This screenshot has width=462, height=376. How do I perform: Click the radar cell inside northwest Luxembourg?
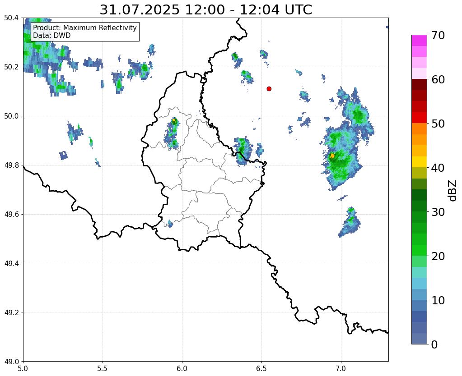click(x=172, y=133)
